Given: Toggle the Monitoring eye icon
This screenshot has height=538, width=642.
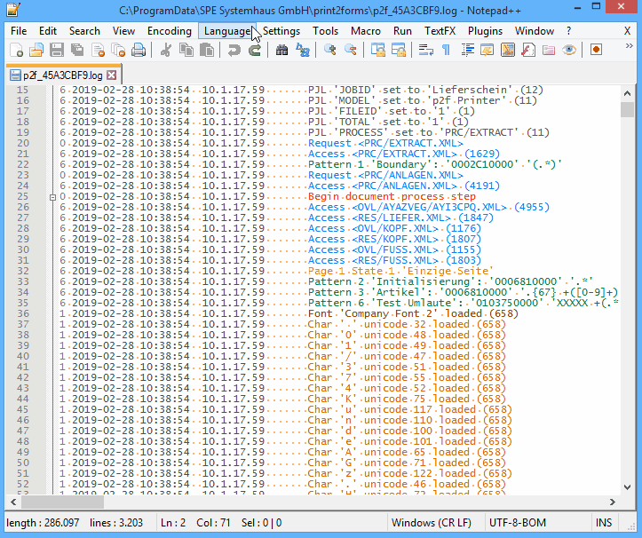Looking at the screenshot, I should click(569, 51).
